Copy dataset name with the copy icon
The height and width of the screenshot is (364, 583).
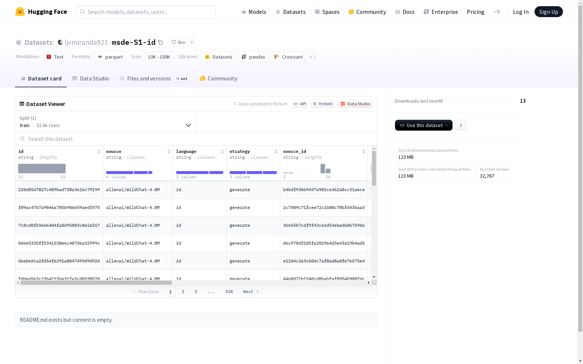(x=160, y=42)
